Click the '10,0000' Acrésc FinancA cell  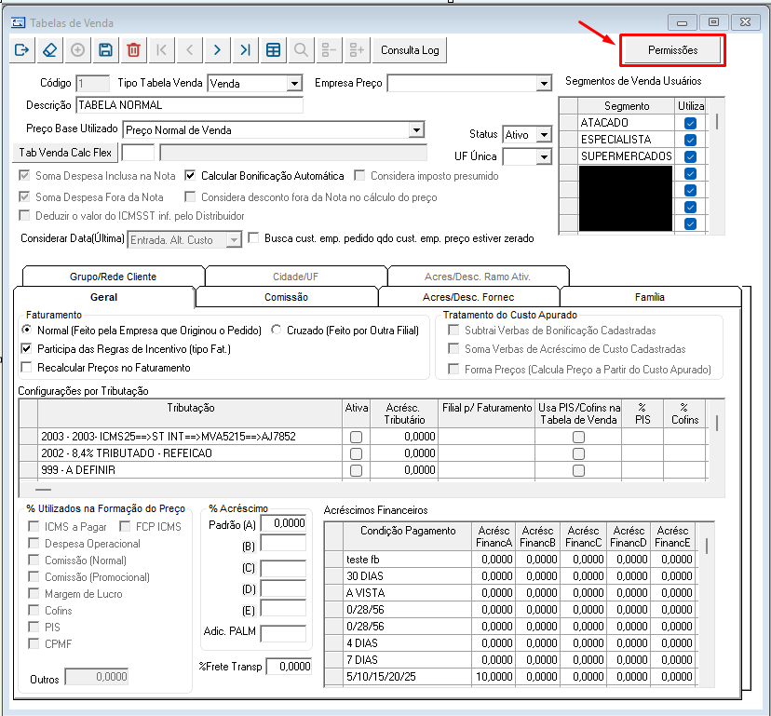(x=494, y=676)
